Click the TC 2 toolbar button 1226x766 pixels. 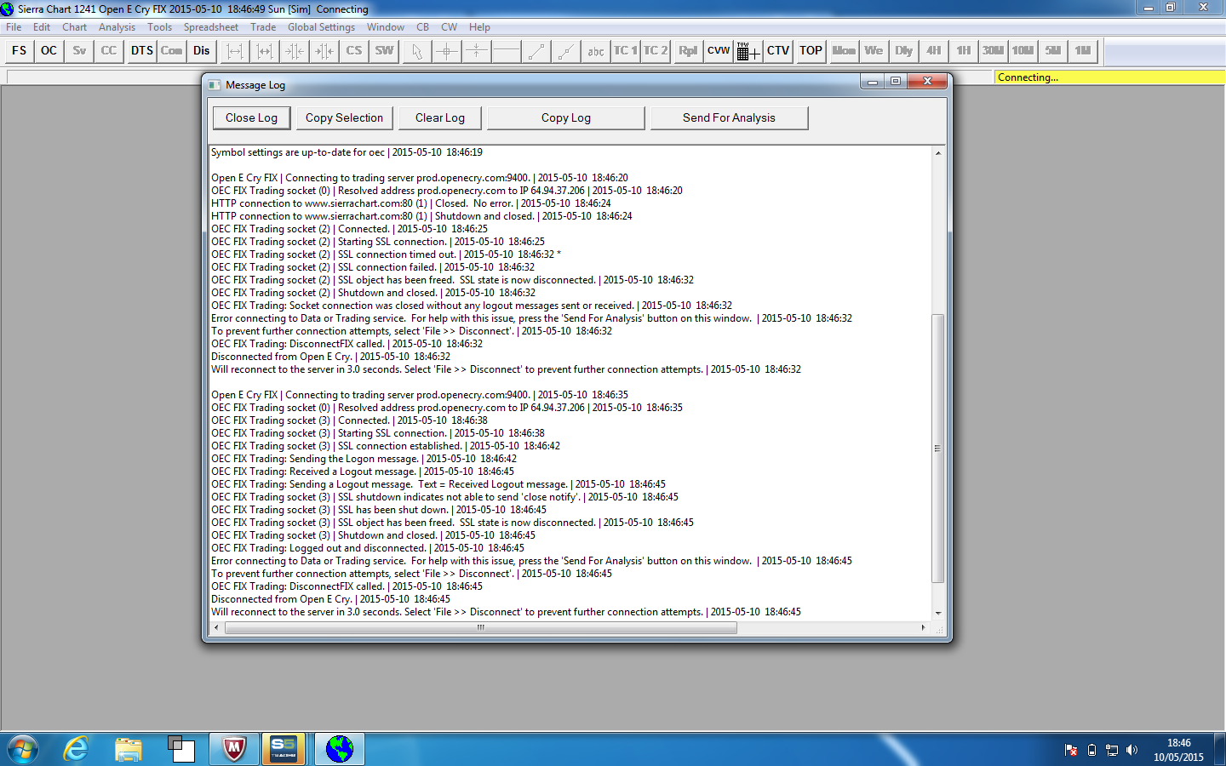pyautogui.click(x=656, y=51)
